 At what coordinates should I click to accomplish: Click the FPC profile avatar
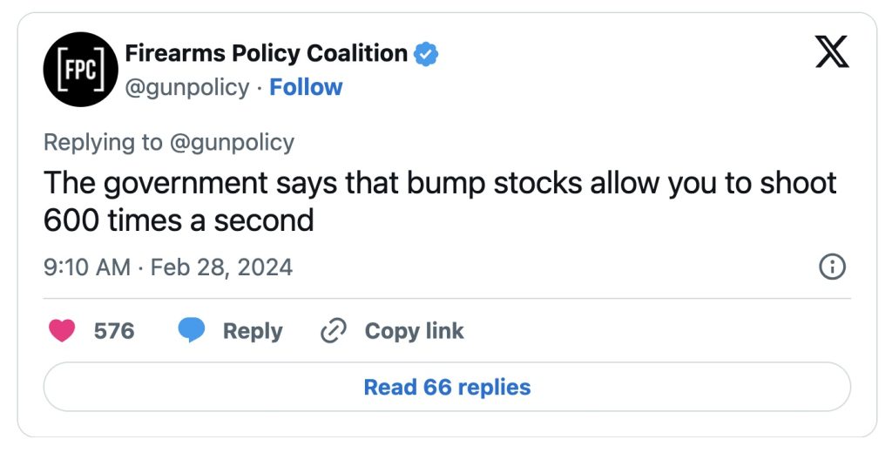[80, 70]
